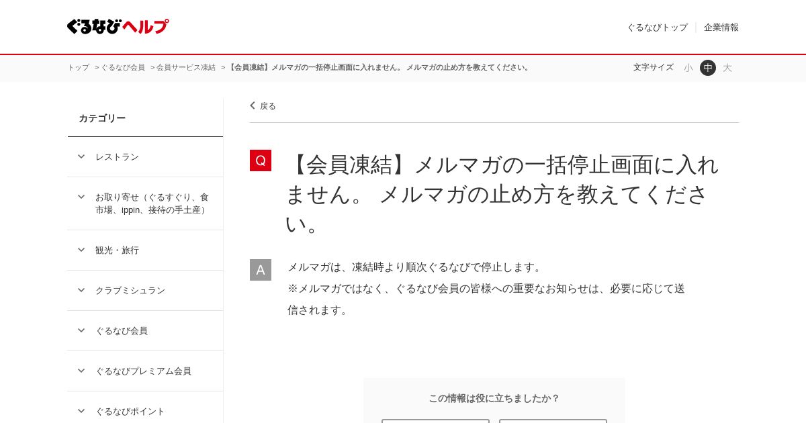Image resolution: width=806 pixels, height=423 pixels.
Task: Go to 会員サービス凍結 in breadcrumb
Action: [186, 68]
